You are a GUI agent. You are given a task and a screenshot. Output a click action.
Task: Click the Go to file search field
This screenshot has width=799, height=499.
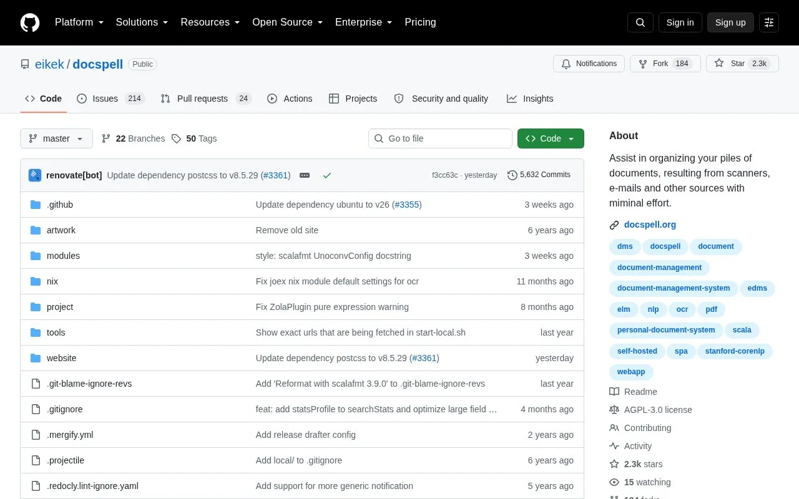tap(440, 138)
